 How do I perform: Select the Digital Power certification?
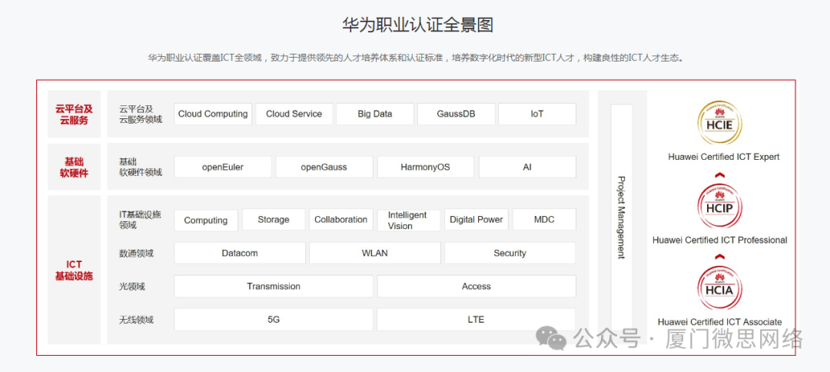click(476, 220)
